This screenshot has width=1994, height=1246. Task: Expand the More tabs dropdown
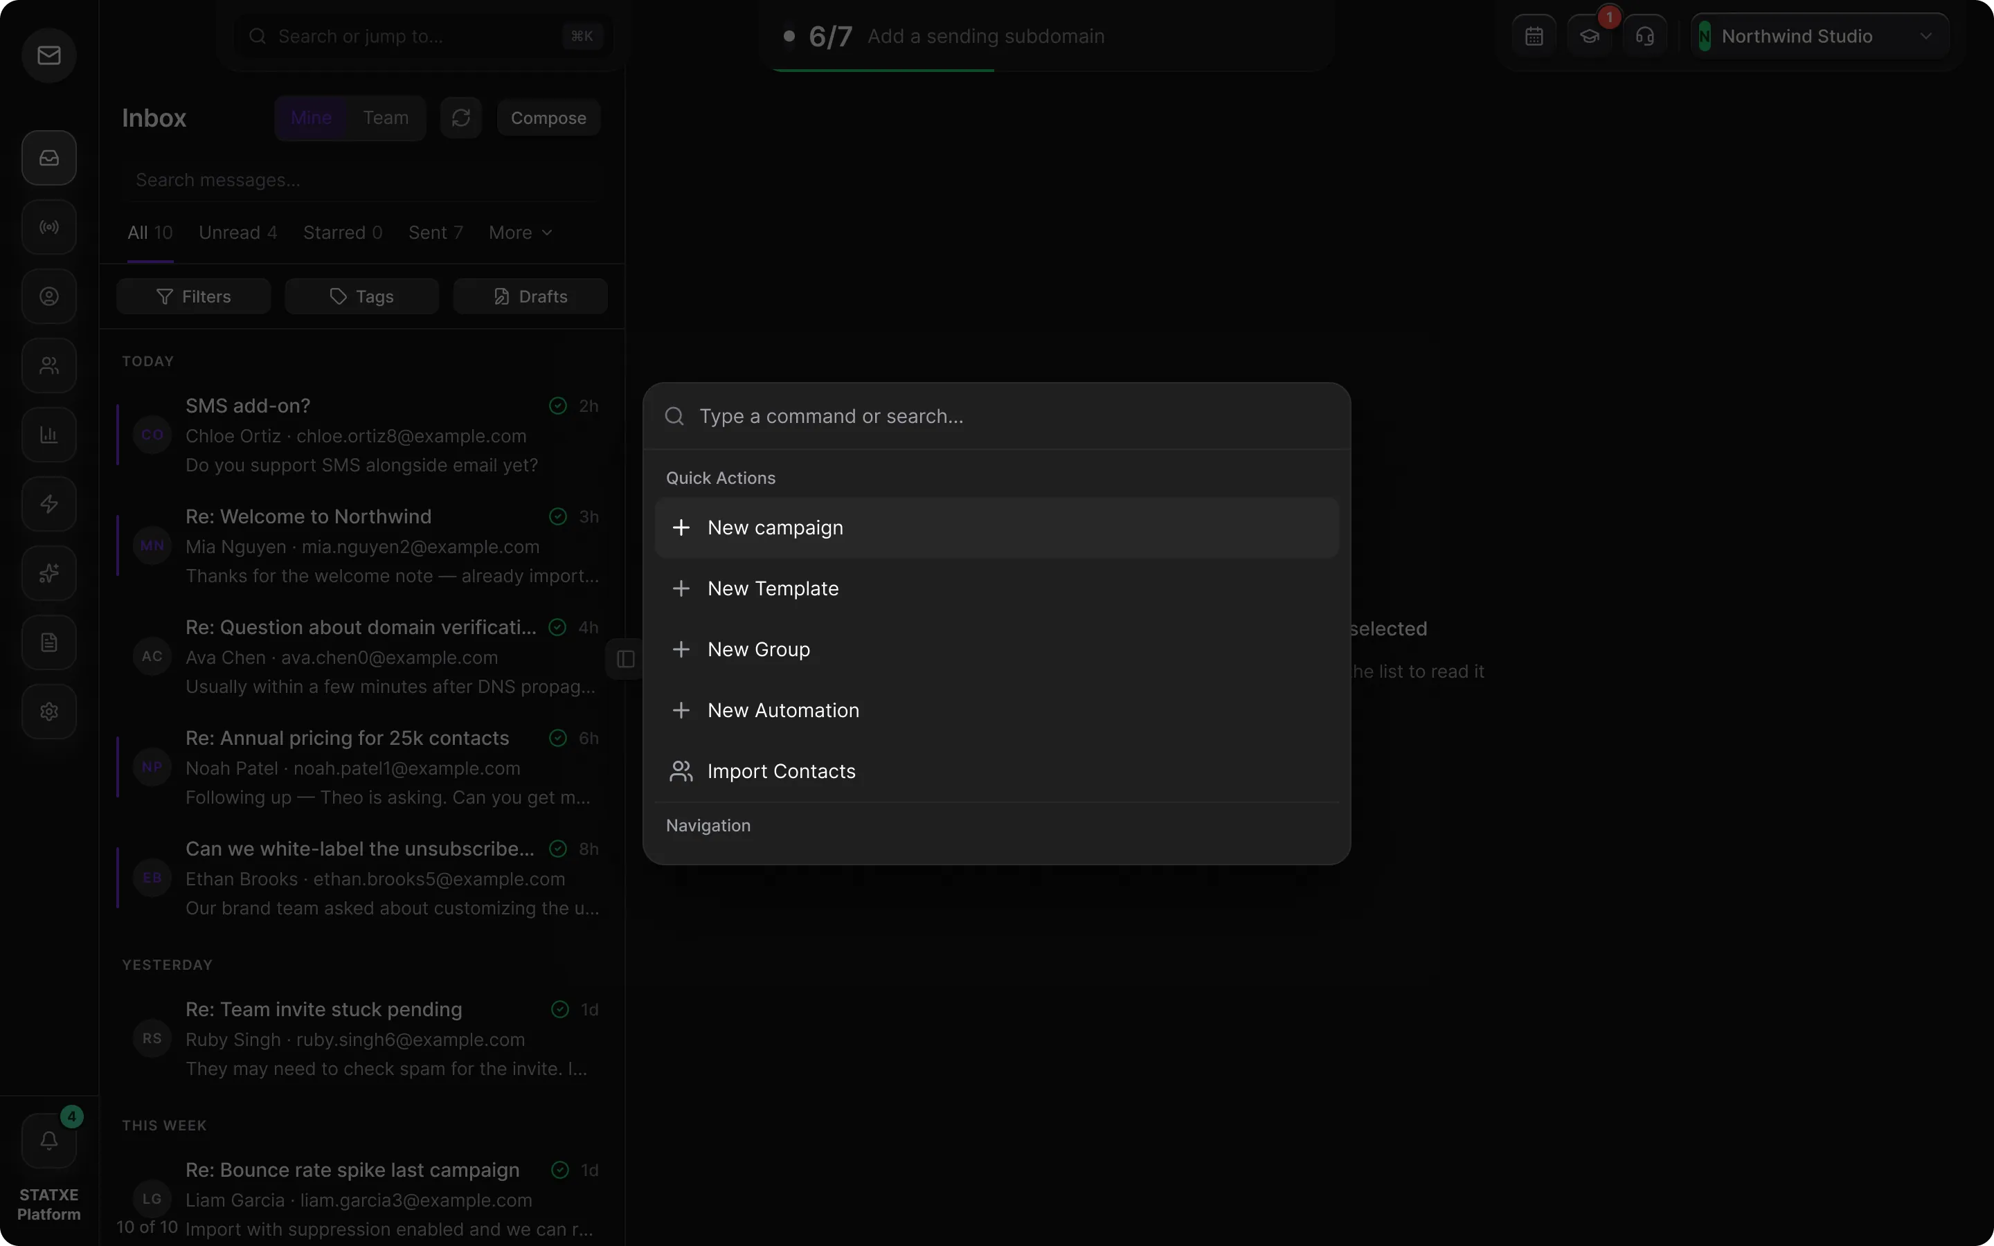(x=521, y=233)
